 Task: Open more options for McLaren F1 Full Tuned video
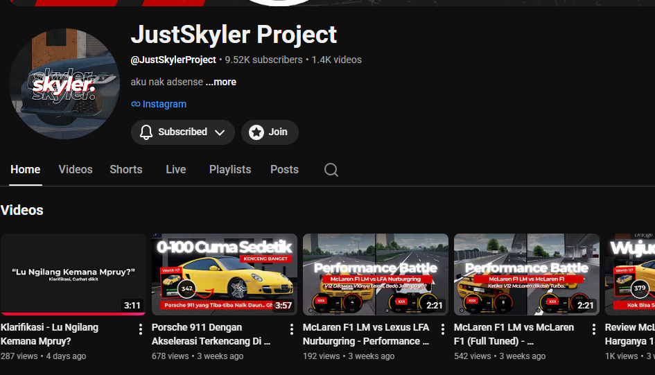click(593, 329)
